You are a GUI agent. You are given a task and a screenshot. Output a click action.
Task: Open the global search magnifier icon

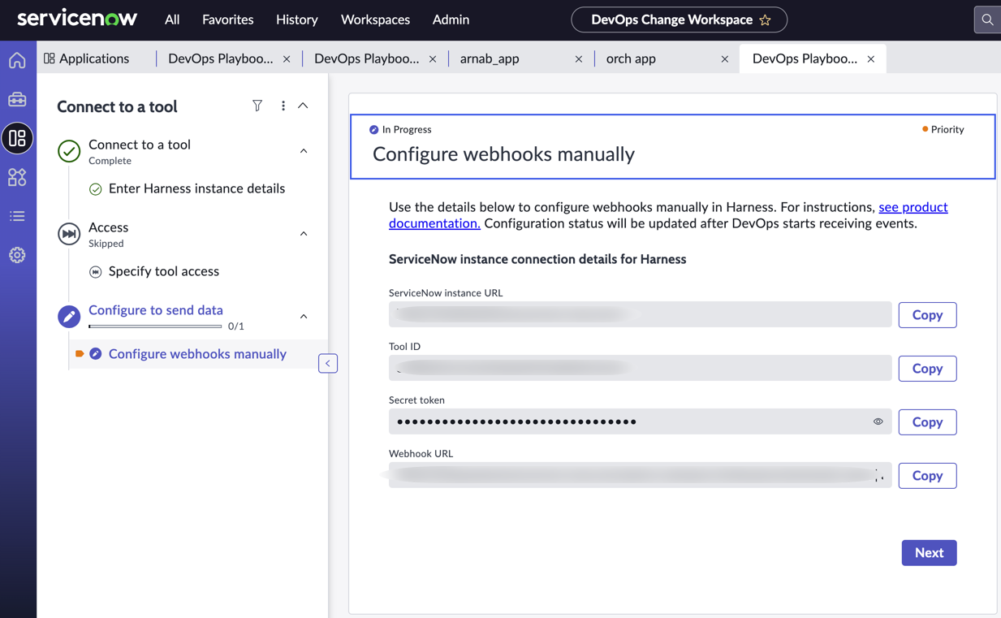[987, 19]
